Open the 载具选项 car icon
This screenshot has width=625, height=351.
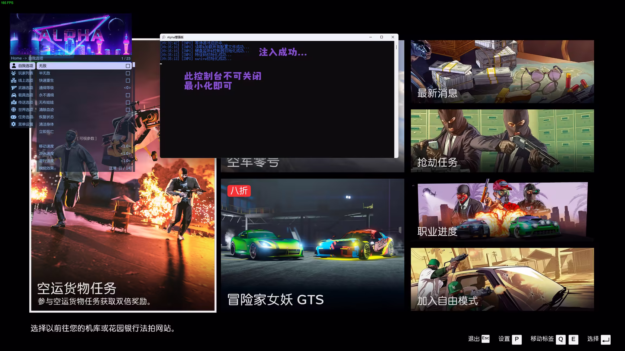pos(14,95)
